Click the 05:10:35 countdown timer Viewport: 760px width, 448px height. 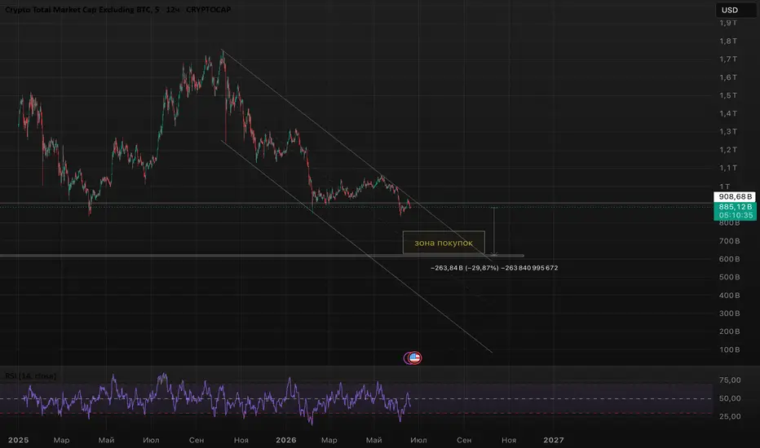tap(735, 216)
